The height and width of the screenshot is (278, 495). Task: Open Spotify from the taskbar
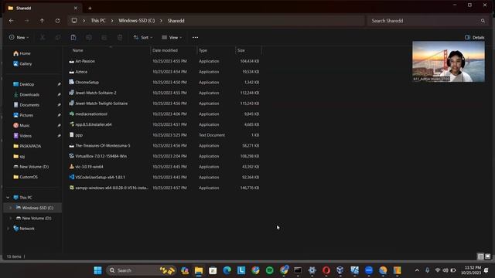coord(270,270)
